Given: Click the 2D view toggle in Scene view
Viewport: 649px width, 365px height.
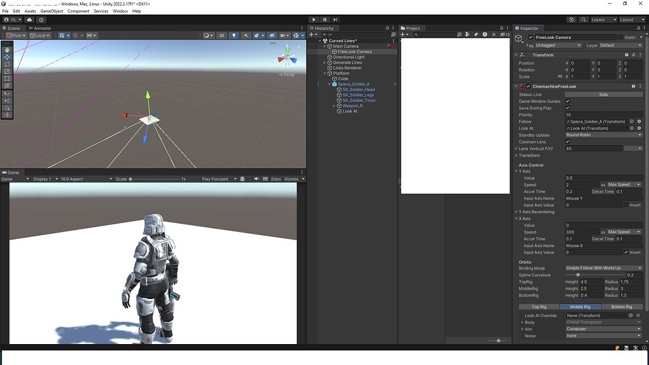Looking at the screenshot, I should 223,35.
